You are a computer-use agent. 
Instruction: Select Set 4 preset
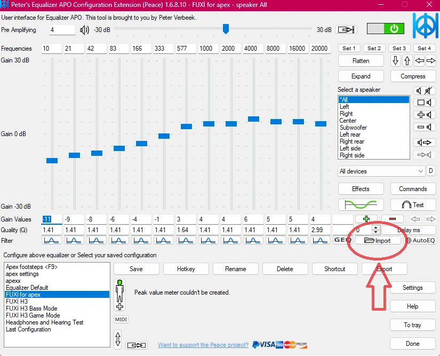point(425,48)
